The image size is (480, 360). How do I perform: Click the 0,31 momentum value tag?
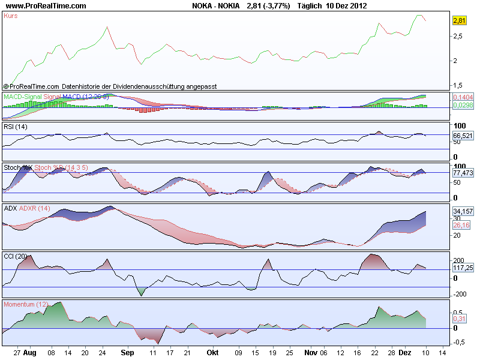coord(459,319)
